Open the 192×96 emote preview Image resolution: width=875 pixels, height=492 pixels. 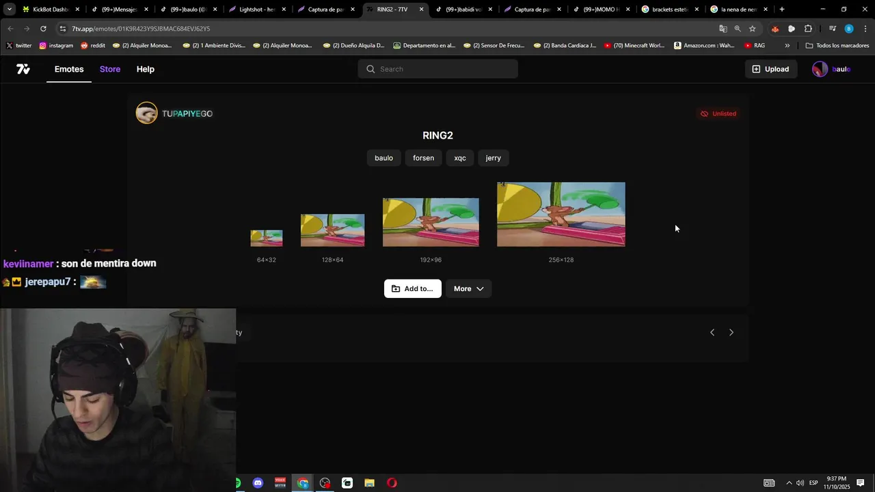431,222
